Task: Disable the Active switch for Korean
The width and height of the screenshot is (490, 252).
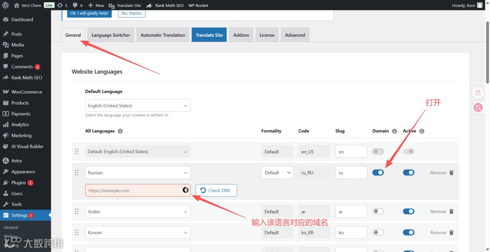Action: pos(408,233)
